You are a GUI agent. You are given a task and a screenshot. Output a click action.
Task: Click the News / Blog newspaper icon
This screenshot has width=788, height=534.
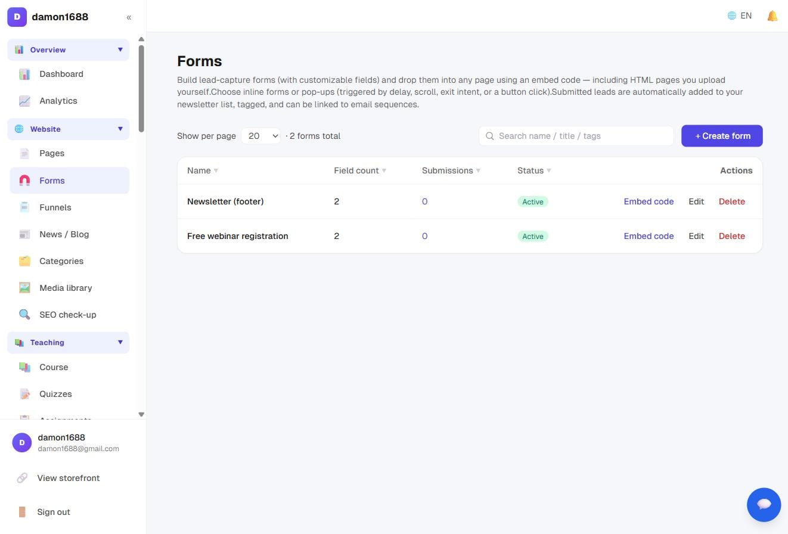[24, 234]
